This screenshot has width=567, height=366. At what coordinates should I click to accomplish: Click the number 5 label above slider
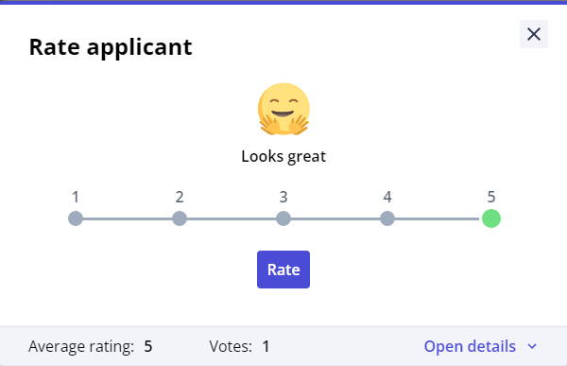491,198
